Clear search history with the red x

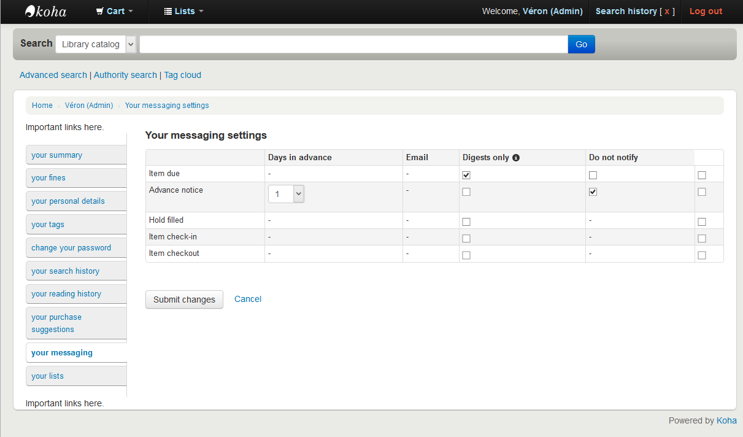pos(667,11)
